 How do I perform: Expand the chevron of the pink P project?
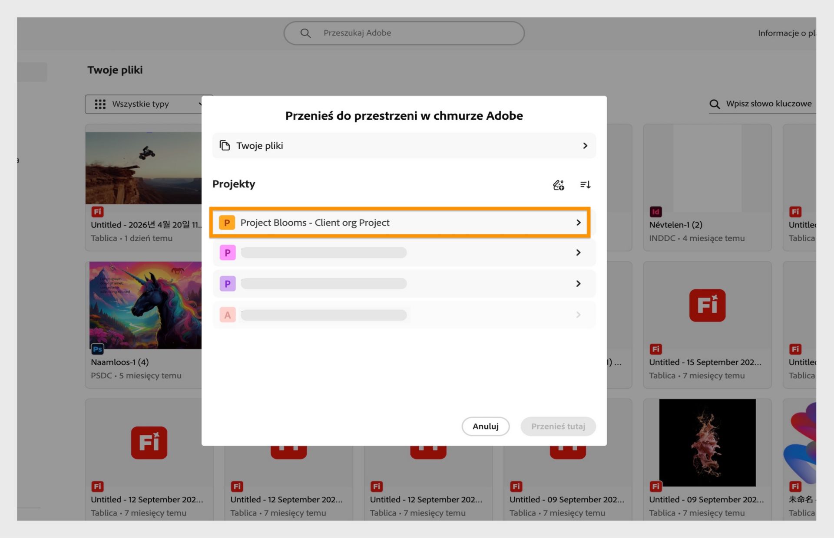pos(578,253)
